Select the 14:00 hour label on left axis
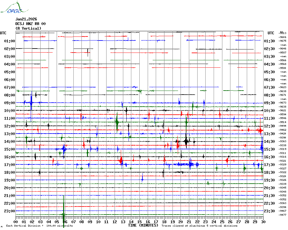The height and width of the screenshot is (230, 288). click(x=10, y=142)
